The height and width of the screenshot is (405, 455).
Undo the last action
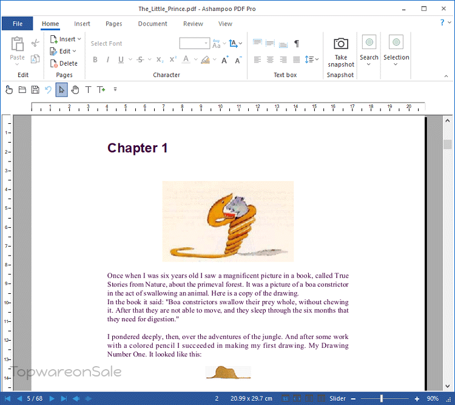48,89
